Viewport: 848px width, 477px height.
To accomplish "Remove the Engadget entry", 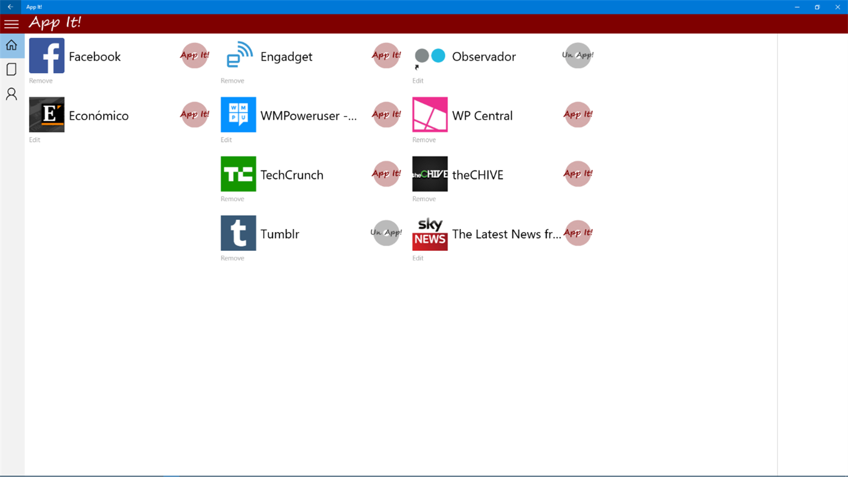I will 232,81.
